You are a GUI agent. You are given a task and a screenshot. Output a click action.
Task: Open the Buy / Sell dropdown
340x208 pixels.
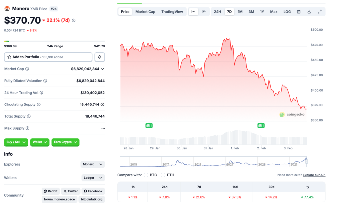coord(16,142)
